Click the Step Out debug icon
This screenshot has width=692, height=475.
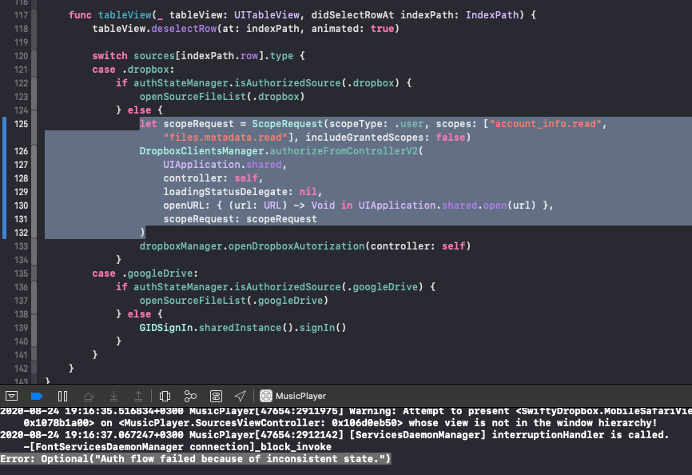pos(139,396)
